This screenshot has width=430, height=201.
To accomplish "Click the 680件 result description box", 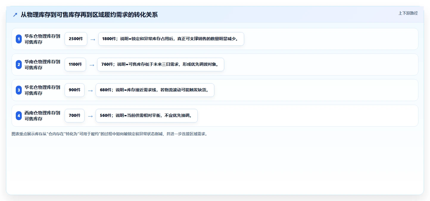I will tap(155, 90).
